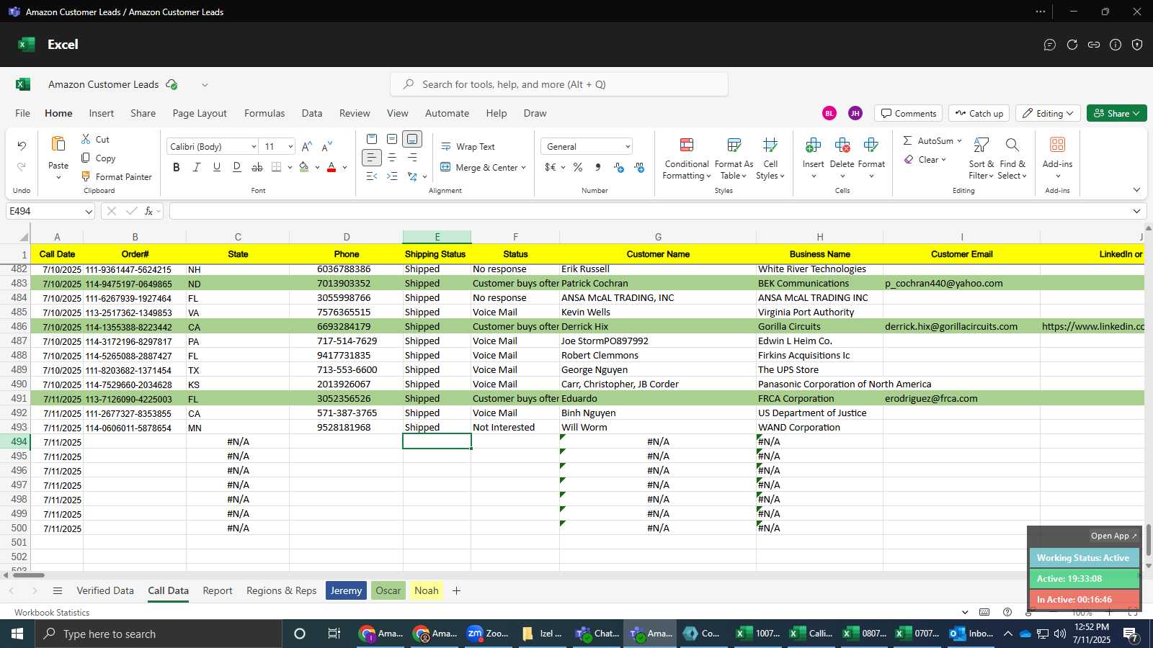Click Open App in tracker widget
Viewport: 1153px width, 648px height.
pyautogui.click(x=1113, y=536)
